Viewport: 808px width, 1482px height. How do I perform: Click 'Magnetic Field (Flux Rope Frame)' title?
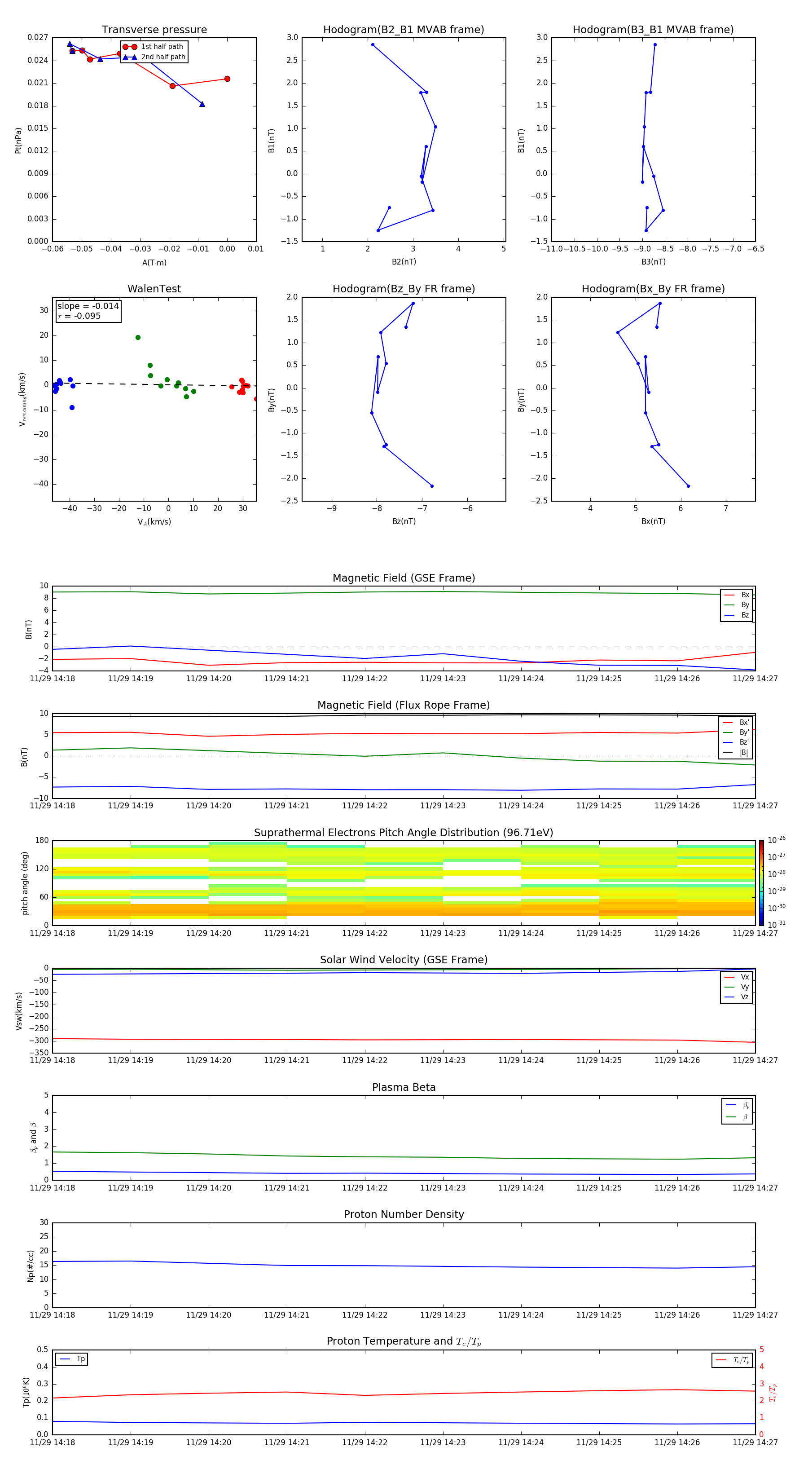(404, 705)
